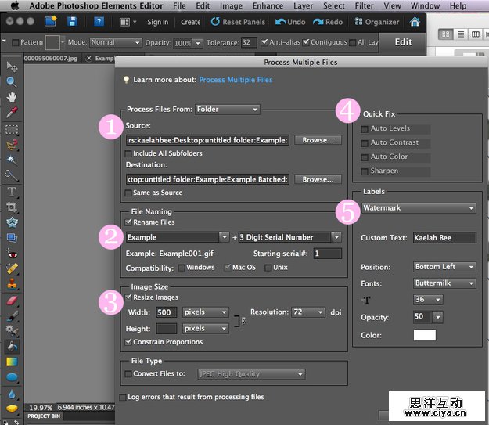Viewport: 489px width, 425px height.
Task: Select the Move tool
Action: click(12, 68)
